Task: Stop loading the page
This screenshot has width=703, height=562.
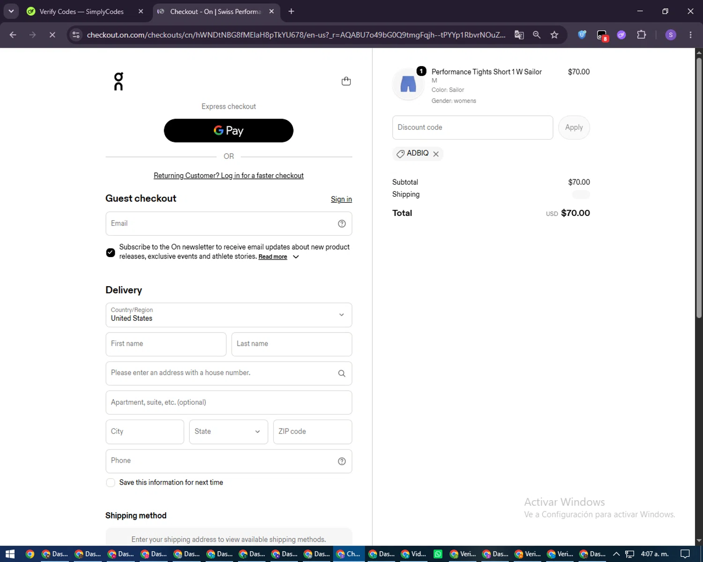Action: pos(52,35)
